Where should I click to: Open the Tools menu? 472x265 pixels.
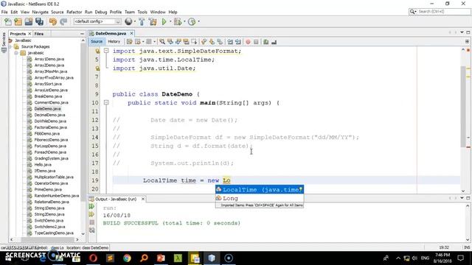tap(142, 12)
